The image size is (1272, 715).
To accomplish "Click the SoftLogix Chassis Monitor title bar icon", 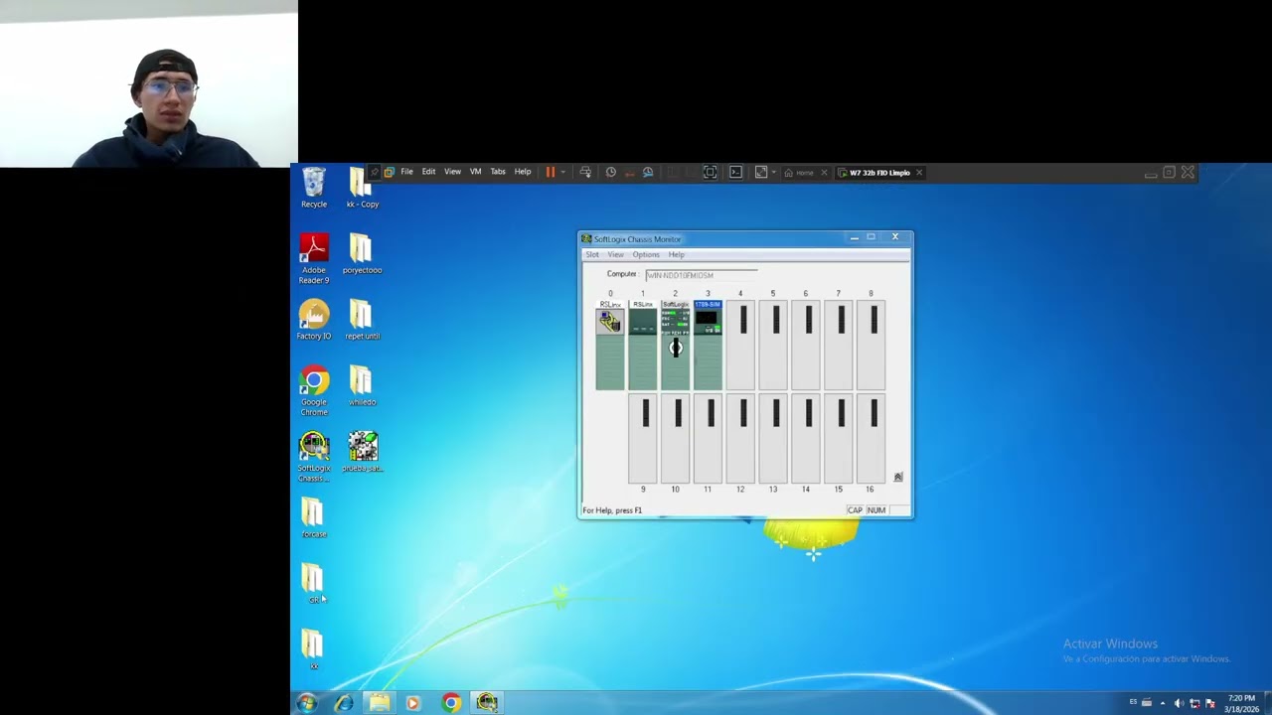I will [x=586, y=239].
